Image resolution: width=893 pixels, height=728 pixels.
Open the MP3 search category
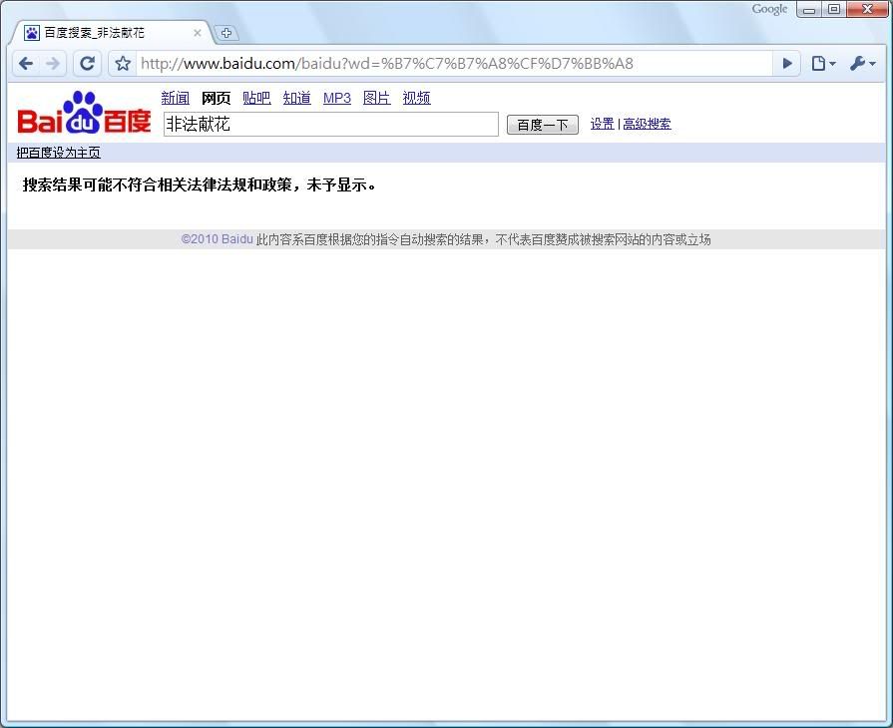[x=337, y=98]
